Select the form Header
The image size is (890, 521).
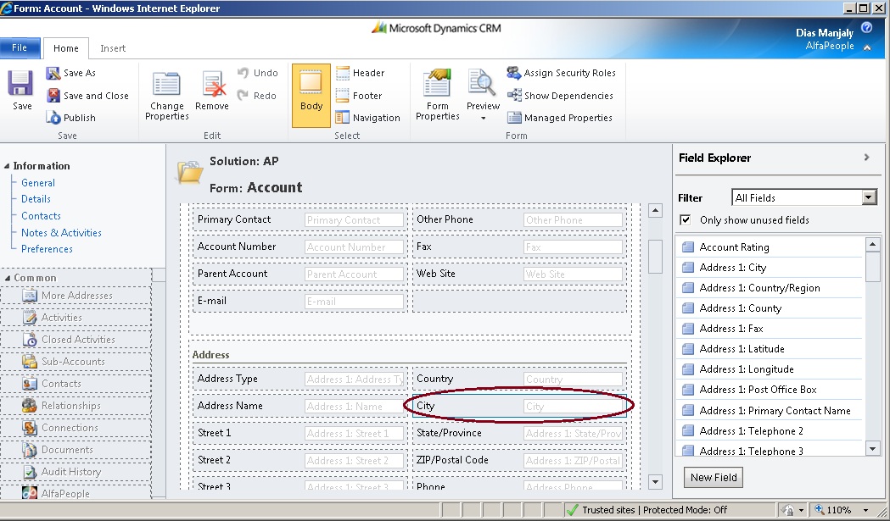[360, 73]
